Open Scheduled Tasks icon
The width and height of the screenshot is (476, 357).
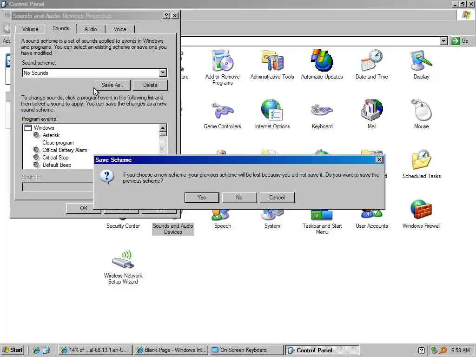pos(421,160)
